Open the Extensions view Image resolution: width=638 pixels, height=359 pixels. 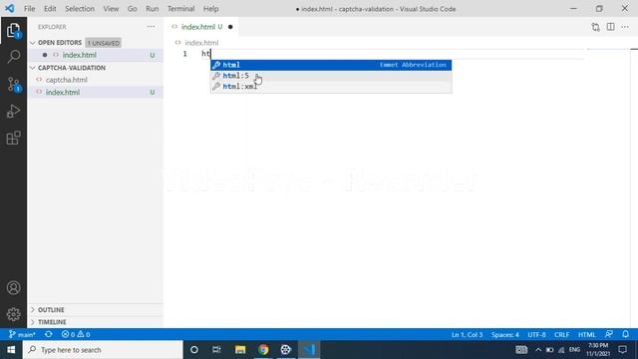(13, 138)
